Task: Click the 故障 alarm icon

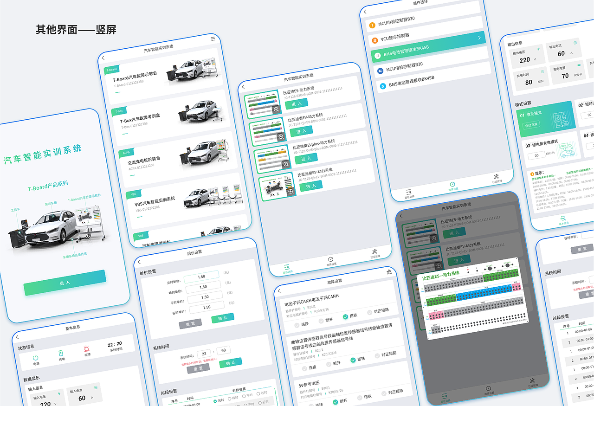Action: click(x=86, y=349)
